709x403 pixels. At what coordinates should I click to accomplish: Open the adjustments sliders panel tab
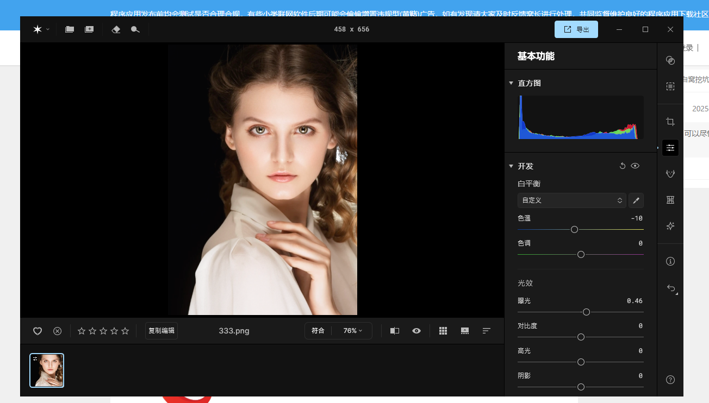point(670,148)
